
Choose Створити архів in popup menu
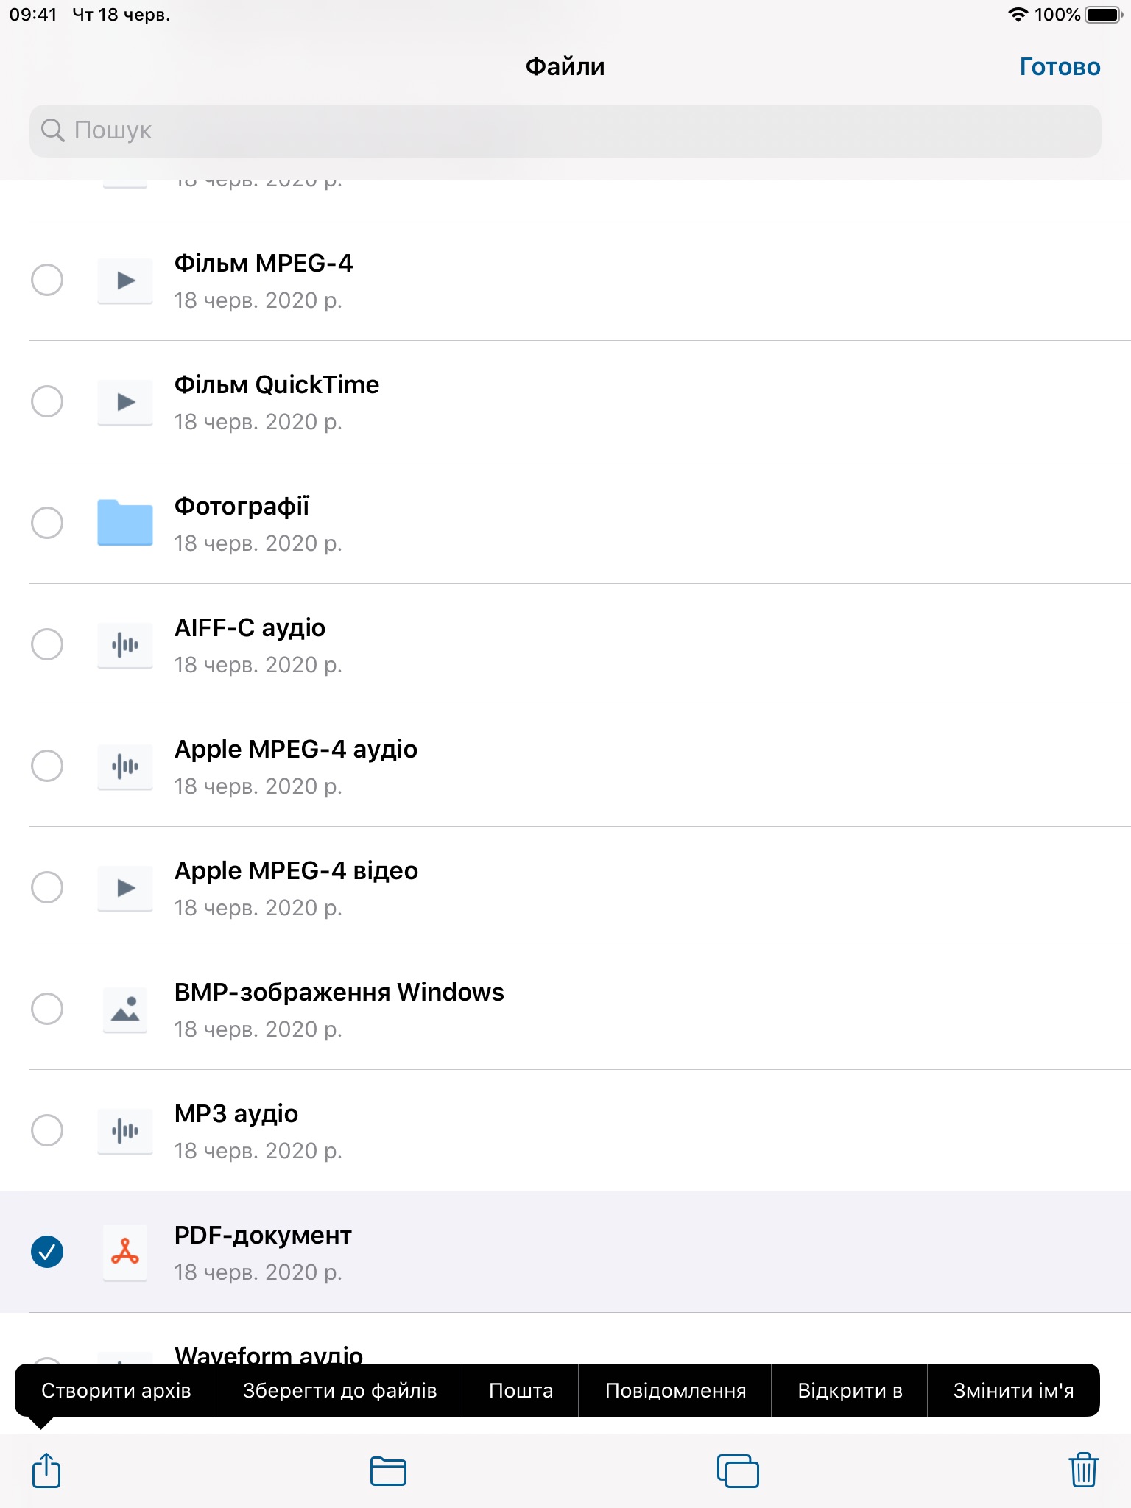point(116,1390)
